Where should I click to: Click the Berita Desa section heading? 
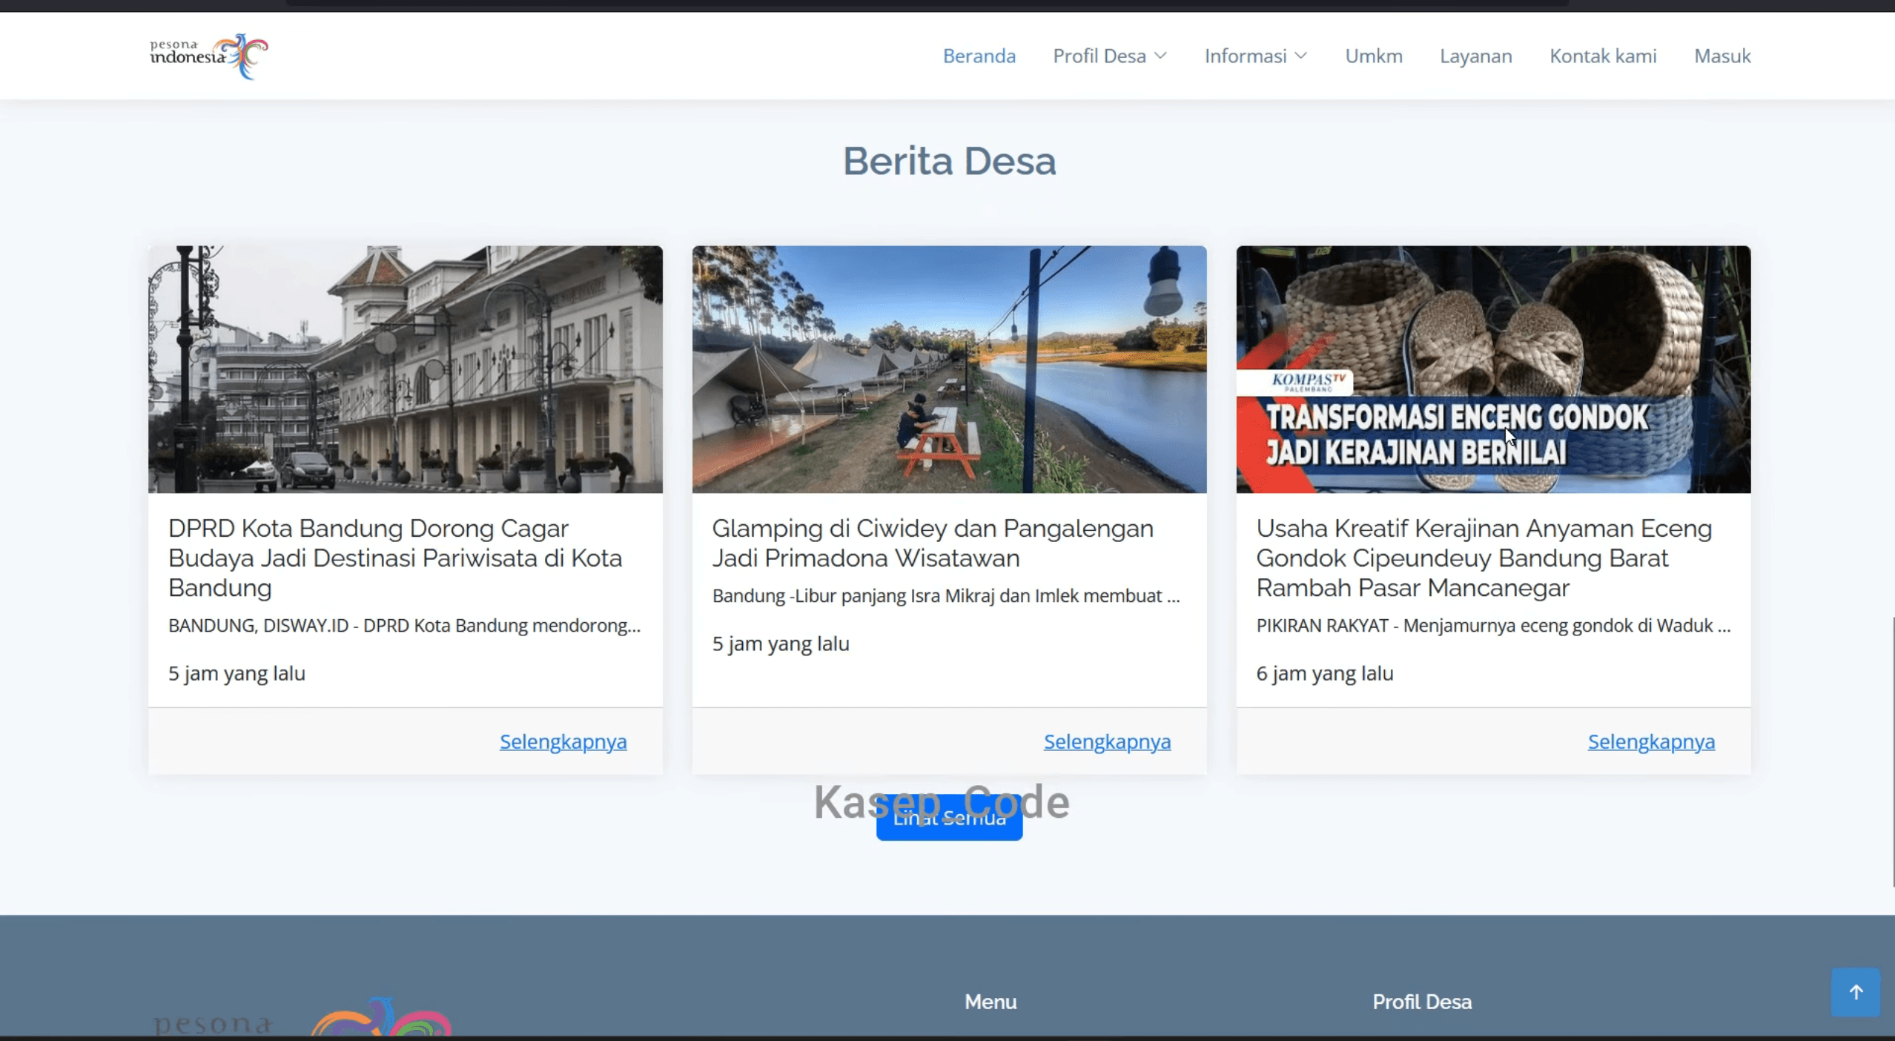click(x=949, y=161)
